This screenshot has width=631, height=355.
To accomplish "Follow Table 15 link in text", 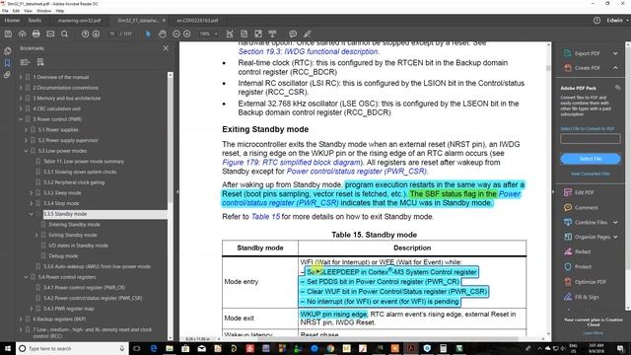I will [x=265, y=217].
